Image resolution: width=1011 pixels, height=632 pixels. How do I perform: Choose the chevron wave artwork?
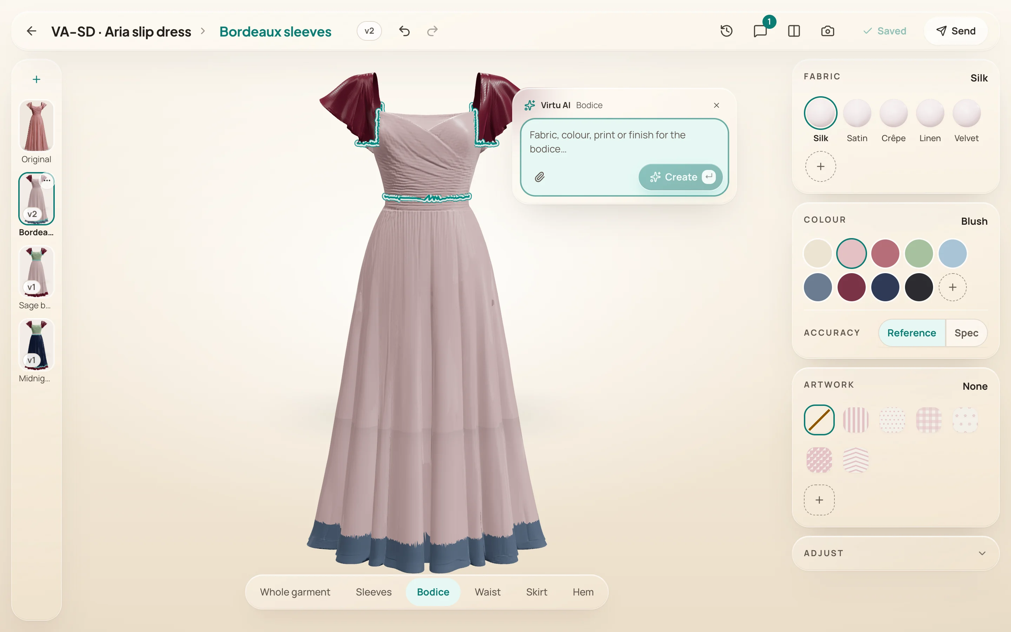855,460
